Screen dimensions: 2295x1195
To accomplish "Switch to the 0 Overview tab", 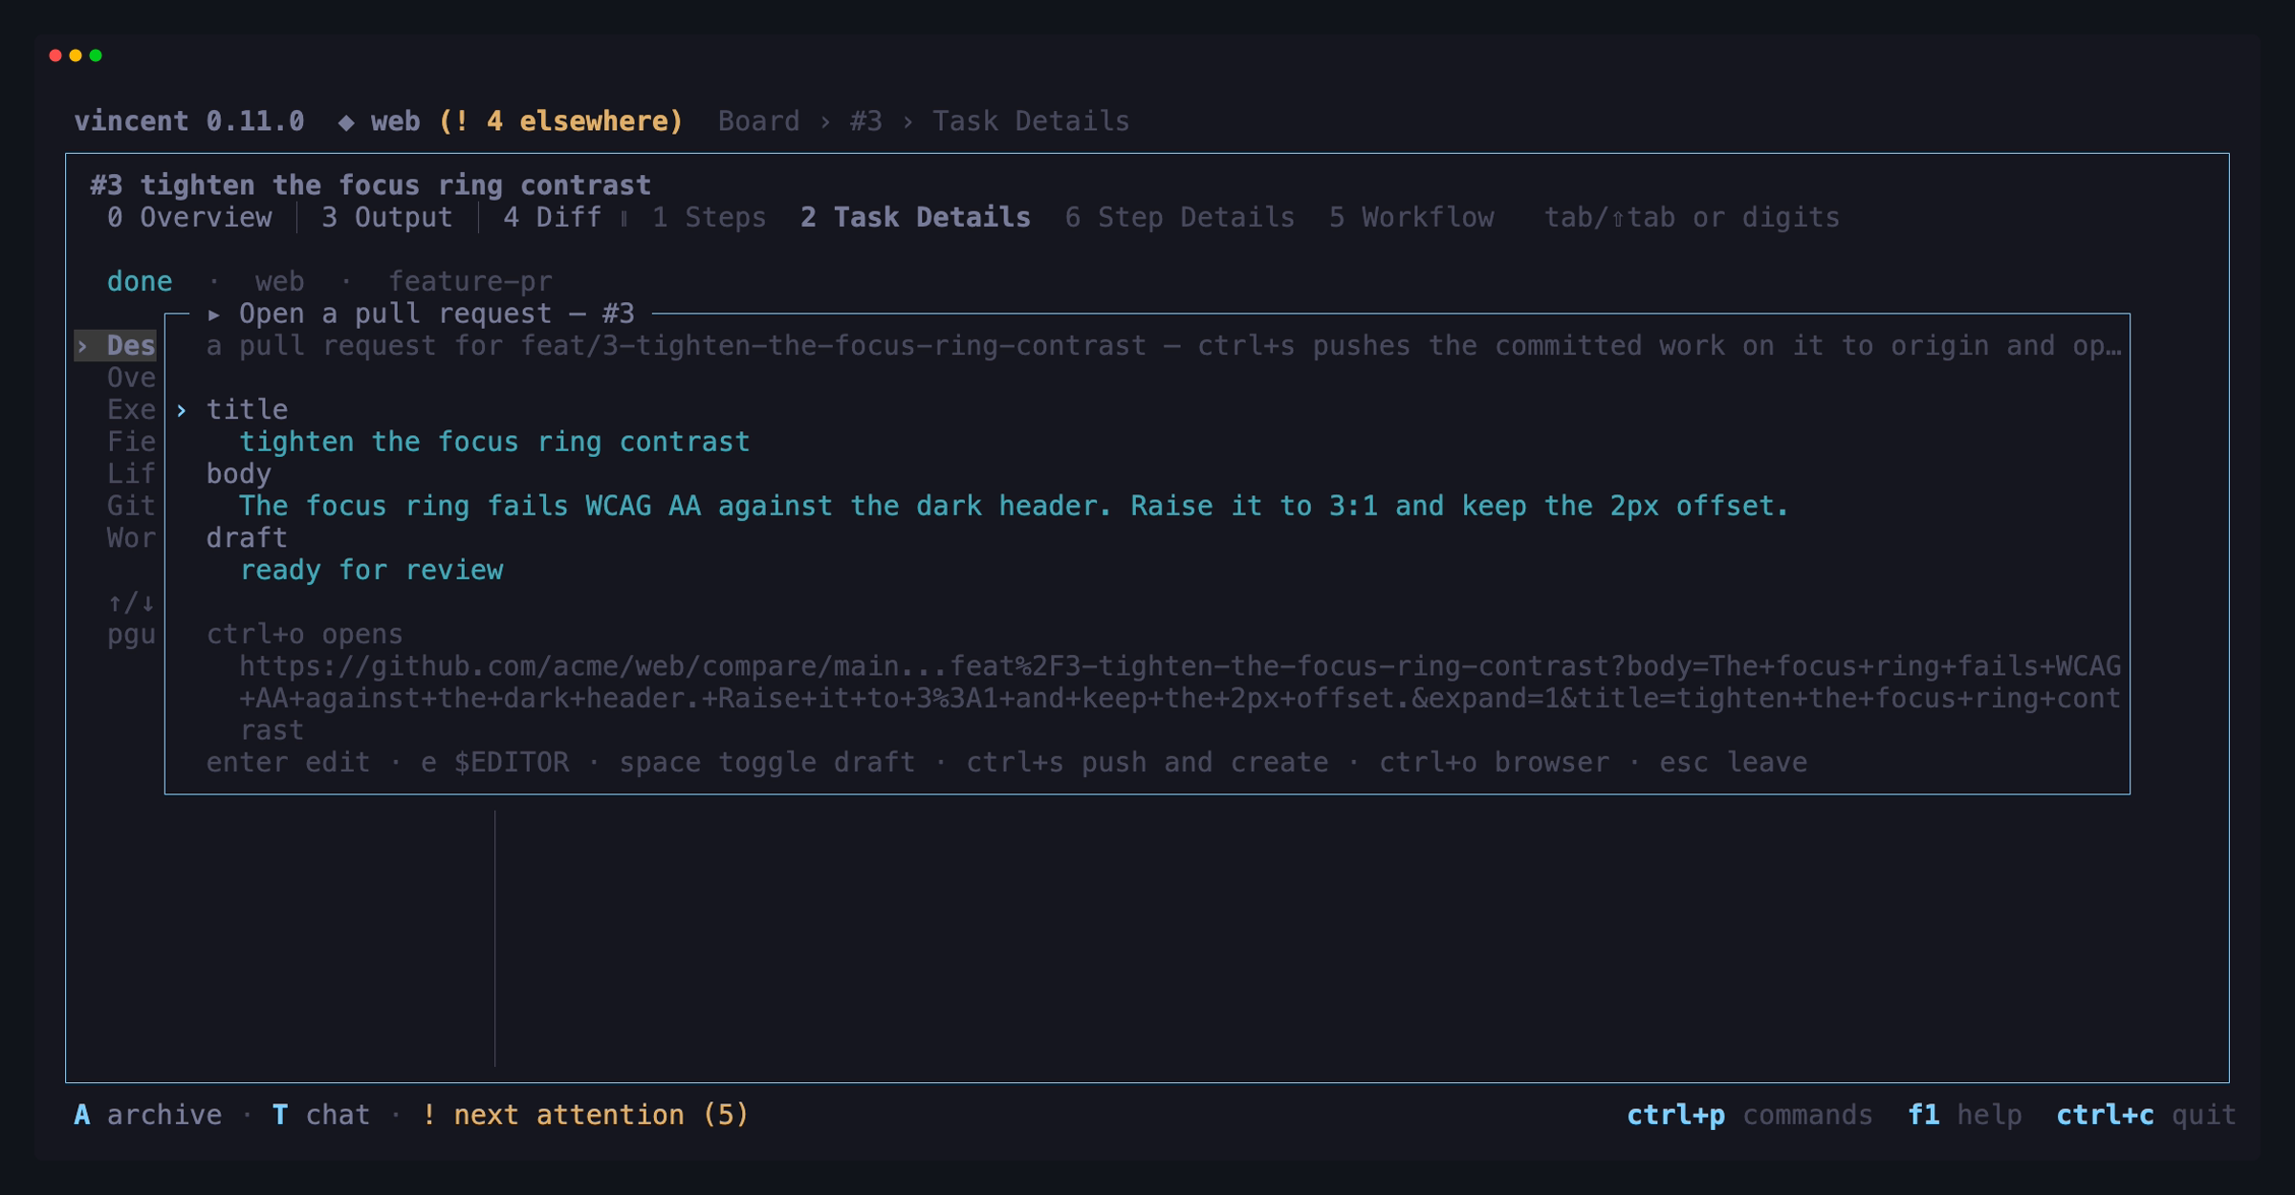I will (x=189, y=218).
